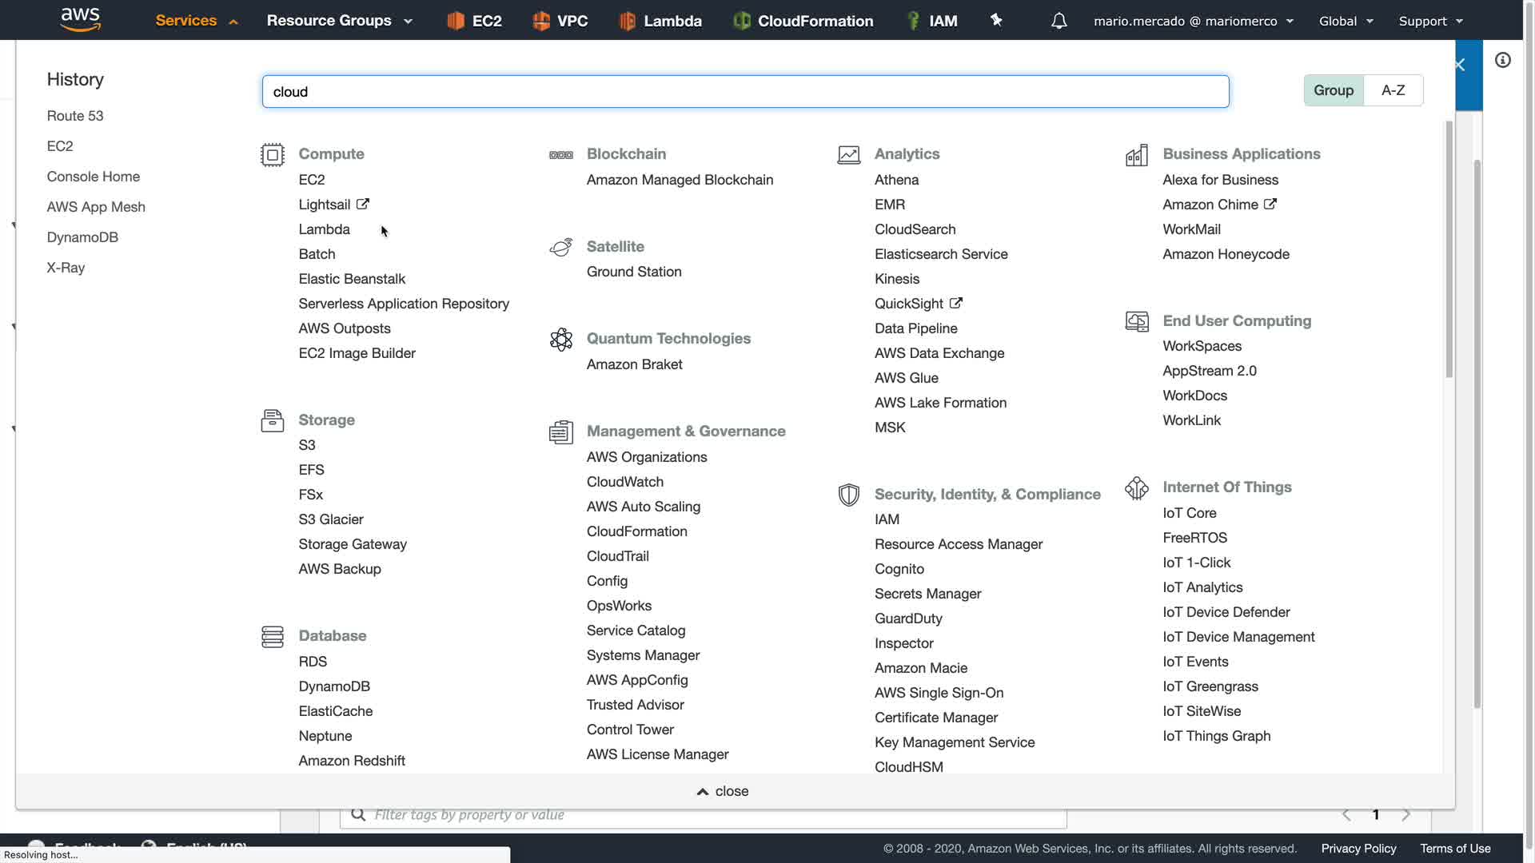Open Route 53 from History

[75, 116]
